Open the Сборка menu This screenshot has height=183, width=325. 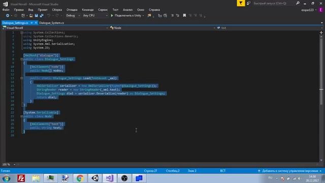coord(57,10)
